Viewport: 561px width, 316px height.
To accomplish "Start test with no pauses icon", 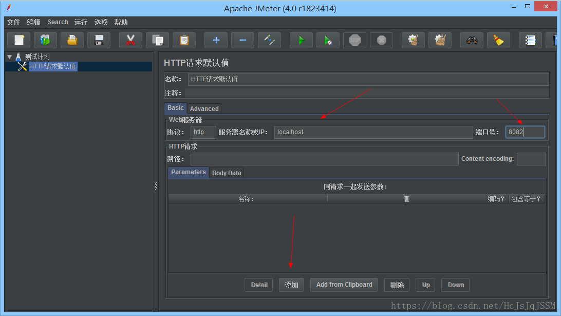I will click(x=328, y=40).
